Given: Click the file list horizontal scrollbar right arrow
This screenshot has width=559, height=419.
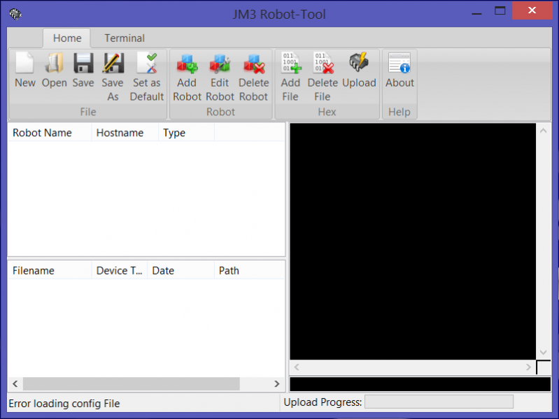Looking at the screenshot, I should pyautogui.click(x=277, y=384).
